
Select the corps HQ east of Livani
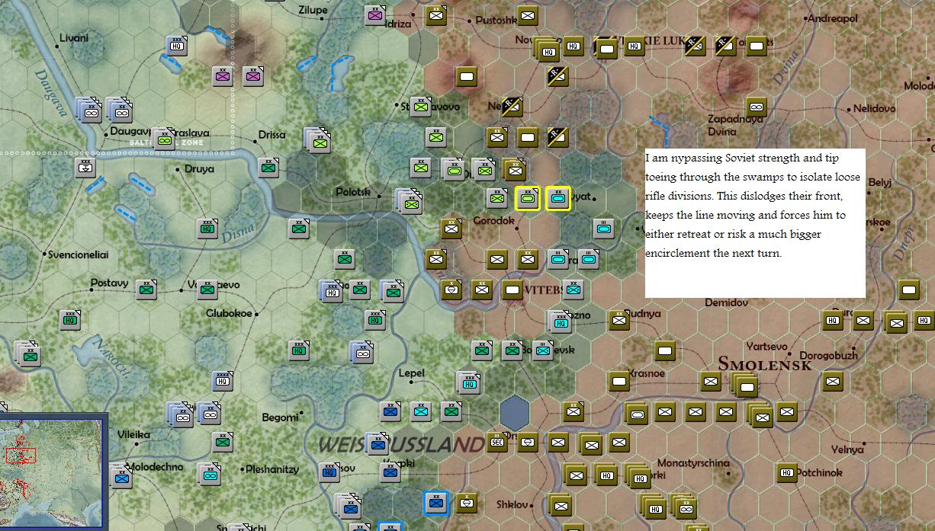click(177, 46)
